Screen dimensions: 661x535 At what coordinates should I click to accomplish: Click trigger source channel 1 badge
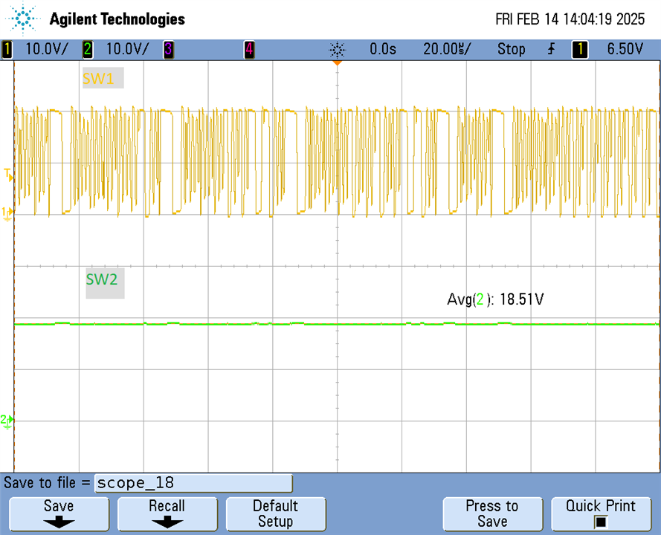point(580,49)
